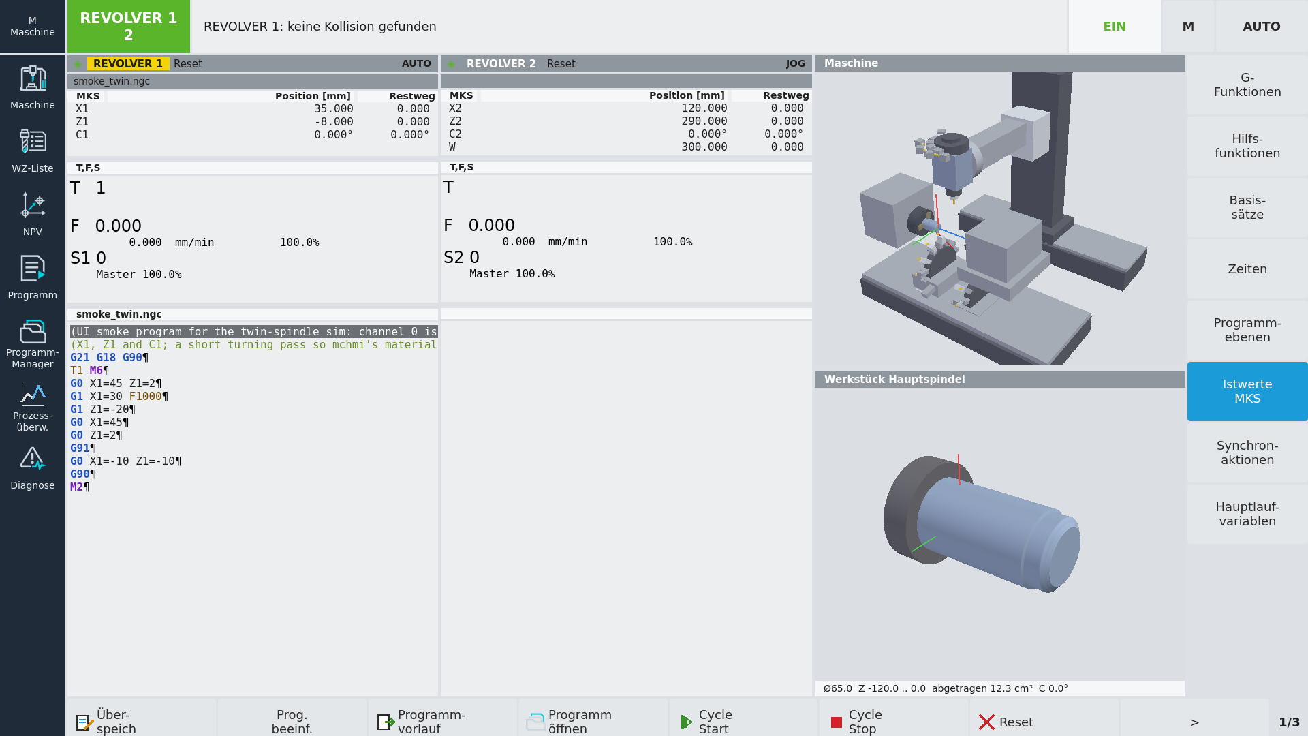Open Programm-Manager folder icon
The height and width of the screenshot is (736, 1308).
tap(33, 331)
